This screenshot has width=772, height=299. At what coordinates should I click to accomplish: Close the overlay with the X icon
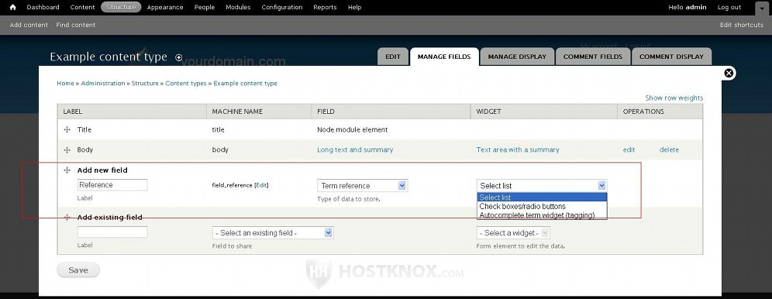729,74
